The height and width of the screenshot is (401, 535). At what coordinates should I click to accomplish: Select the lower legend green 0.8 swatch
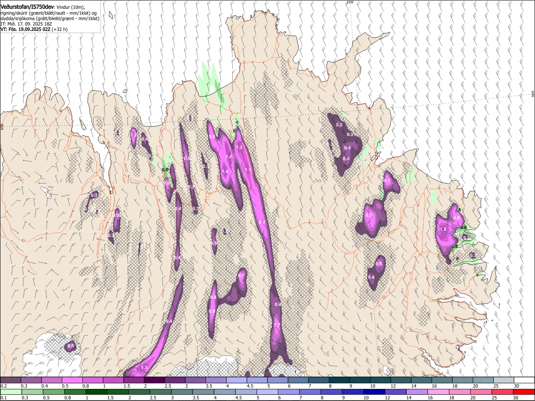point(75,392)
